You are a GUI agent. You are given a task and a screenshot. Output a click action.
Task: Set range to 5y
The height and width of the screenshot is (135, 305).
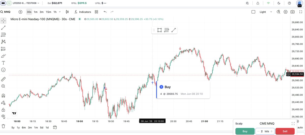coord(13,127)
